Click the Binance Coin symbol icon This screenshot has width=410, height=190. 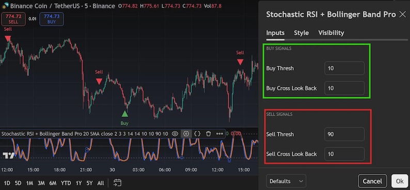[5, 6]
